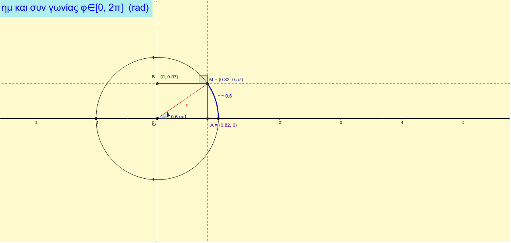This screenshot has width=511, height=243.
Task: Click the τ = 0.6 label
Action: [x=225, y=96]
